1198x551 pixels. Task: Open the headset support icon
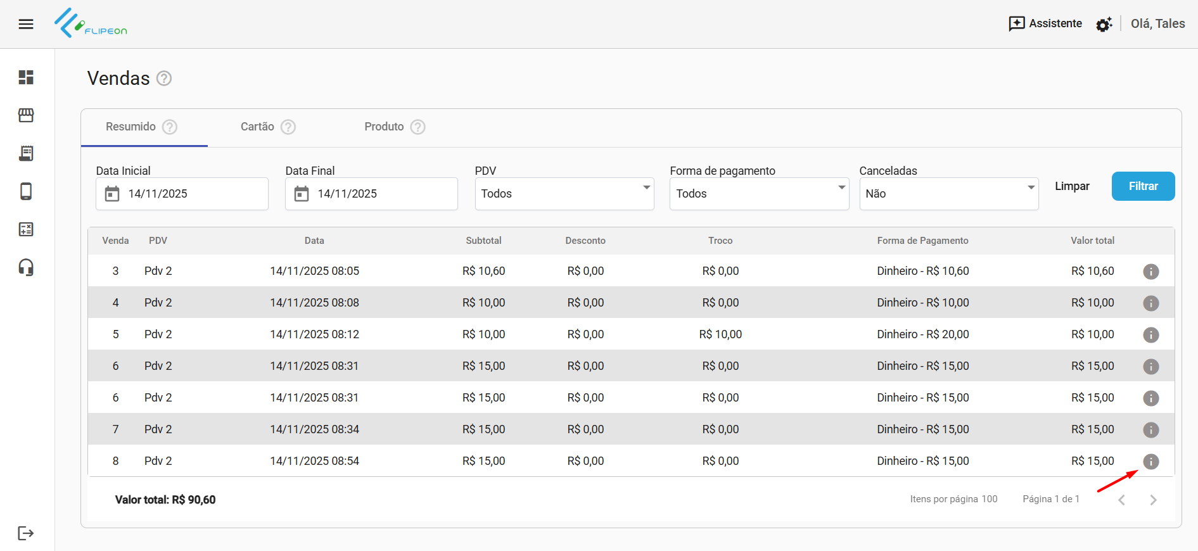26,267
